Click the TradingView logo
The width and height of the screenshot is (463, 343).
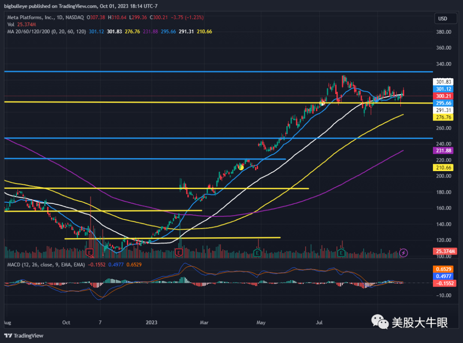(24, 336)
